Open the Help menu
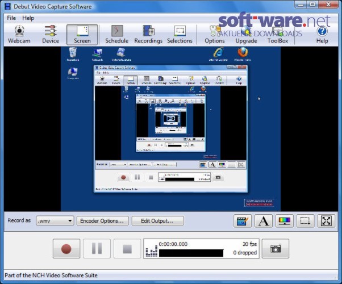This screenshot has width=342, height=284. [28, 18]
